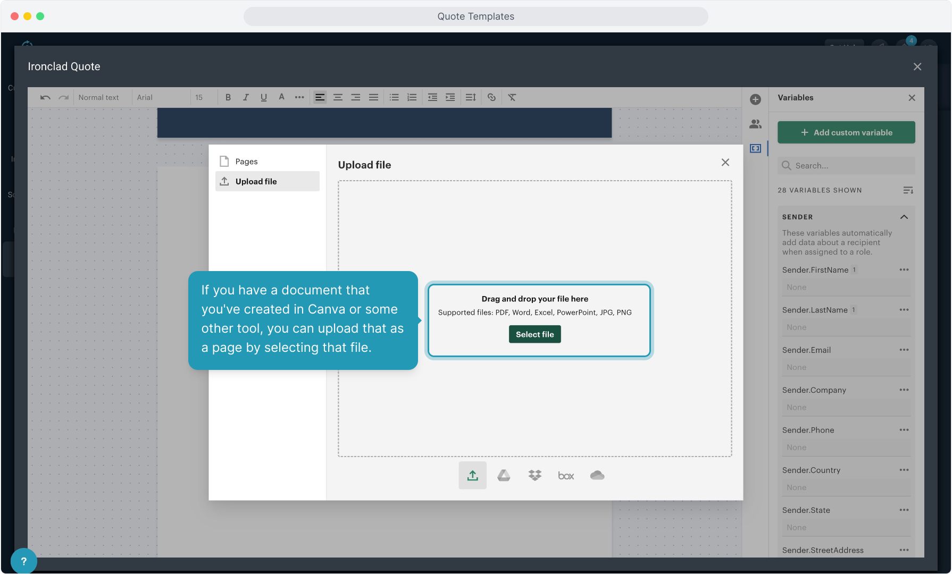Select the Pages tab in dialog

click(x=267, y=162)
